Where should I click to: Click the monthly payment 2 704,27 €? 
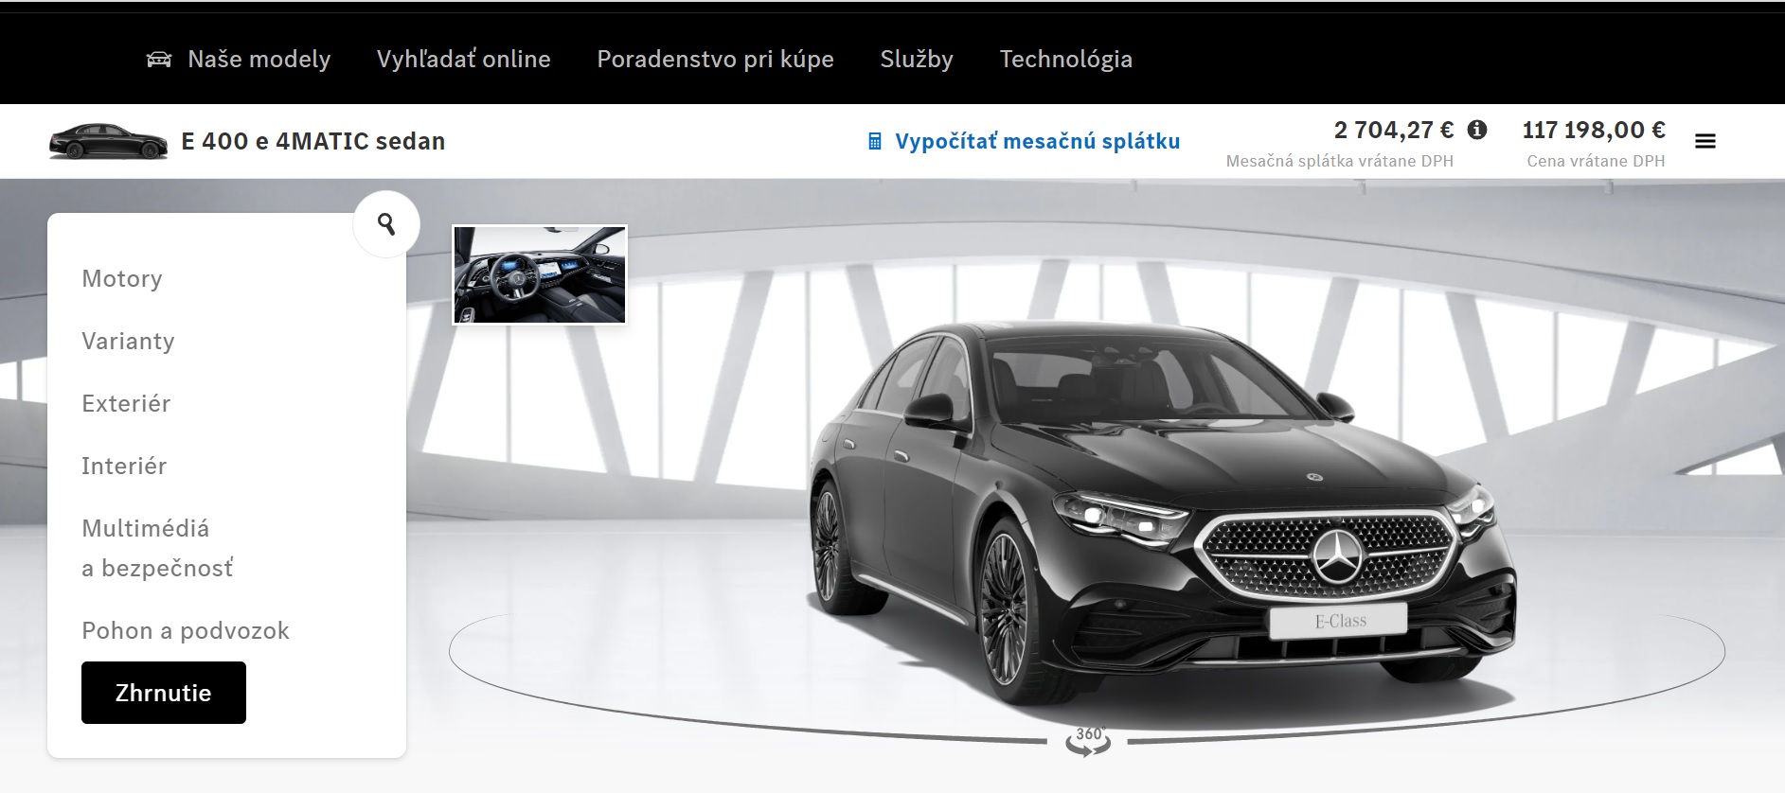click(x=1393, y=130)
